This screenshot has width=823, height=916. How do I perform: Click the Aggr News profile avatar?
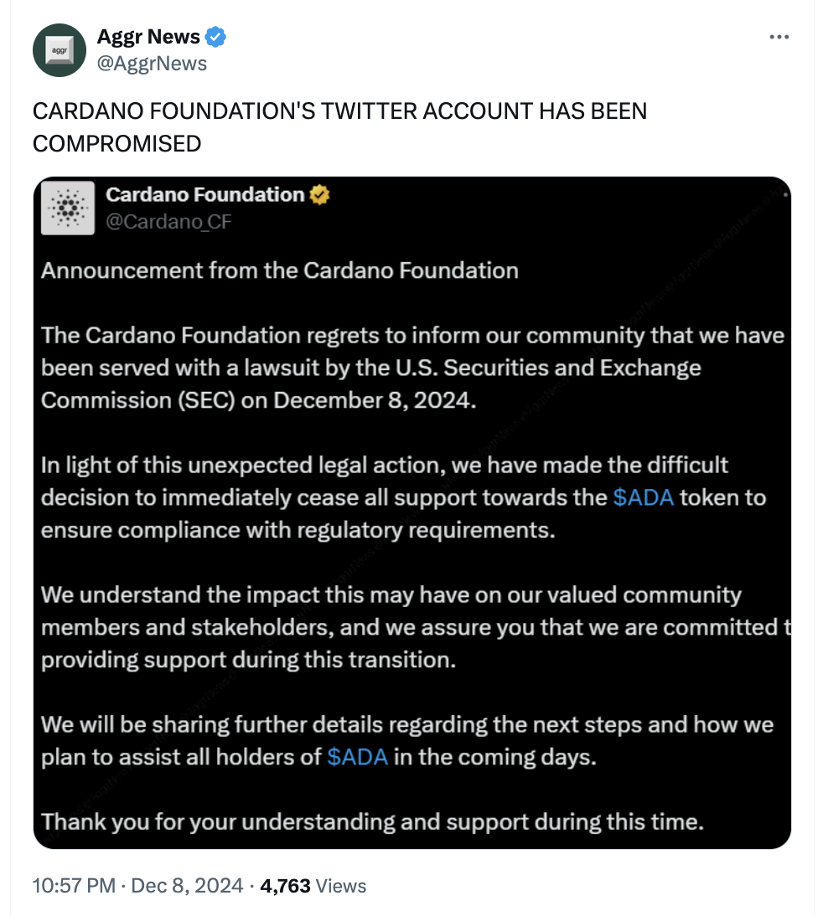(60, 50)
